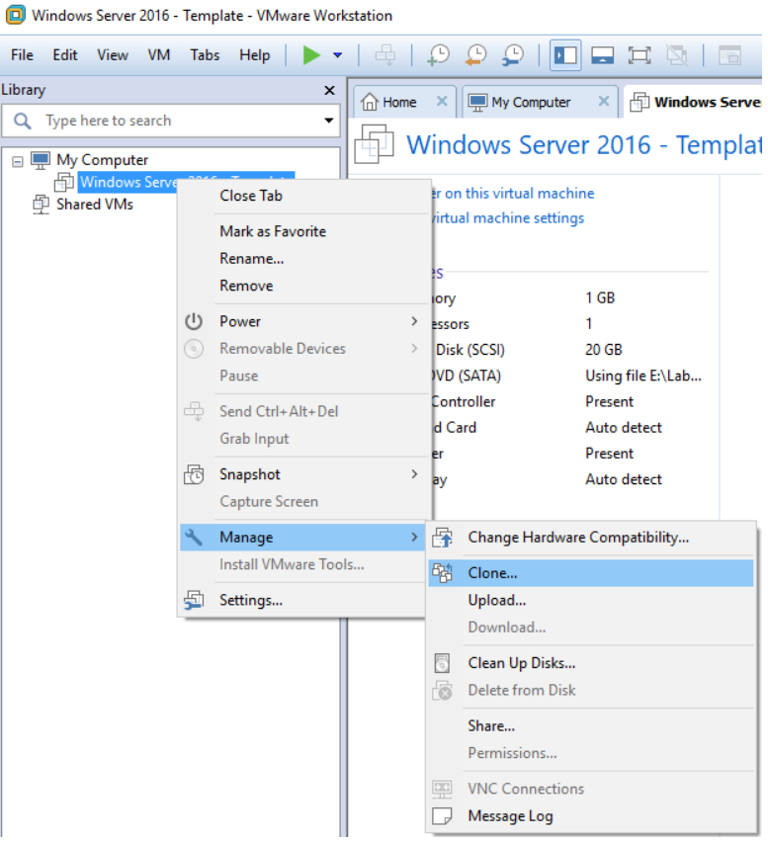Select My Computer in the library tree
The width and height of the screenshot is (768, 841).
(x=102, y=160)
